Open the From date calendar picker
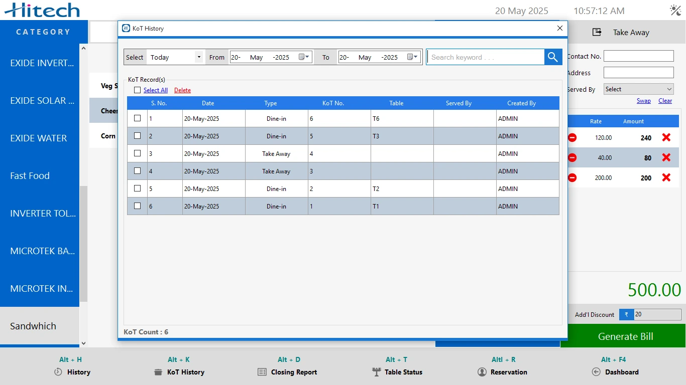The width and height of the screenshot is (686, 385). coord(304,57)
